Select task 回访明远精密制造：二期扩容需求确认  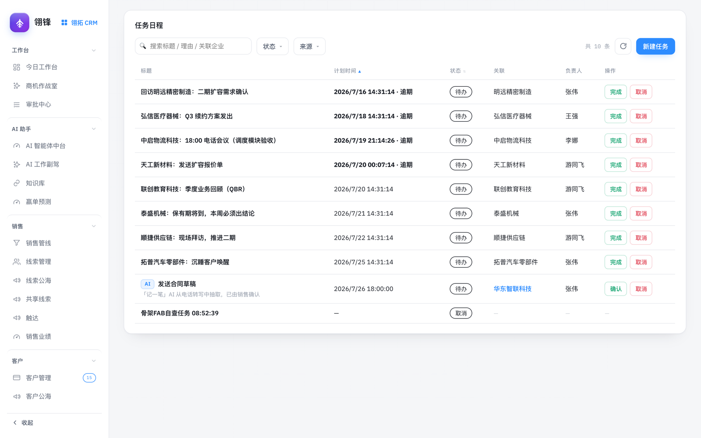[x=195, y=92]
